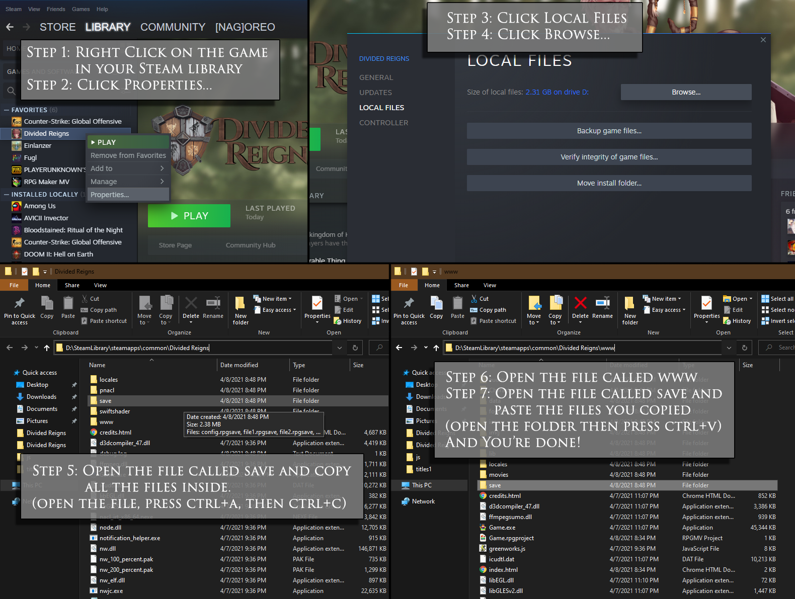Click Rename in the Divided Reigns Explorer ribbon

213,307
